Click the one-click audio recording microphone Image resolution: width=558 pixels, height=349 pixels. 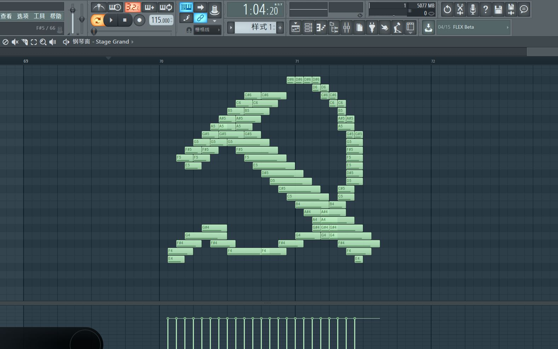point(473,10)
